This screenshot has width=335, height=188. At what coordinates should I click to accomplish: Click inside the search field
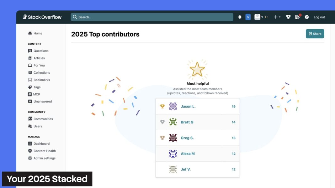(151, 17)
